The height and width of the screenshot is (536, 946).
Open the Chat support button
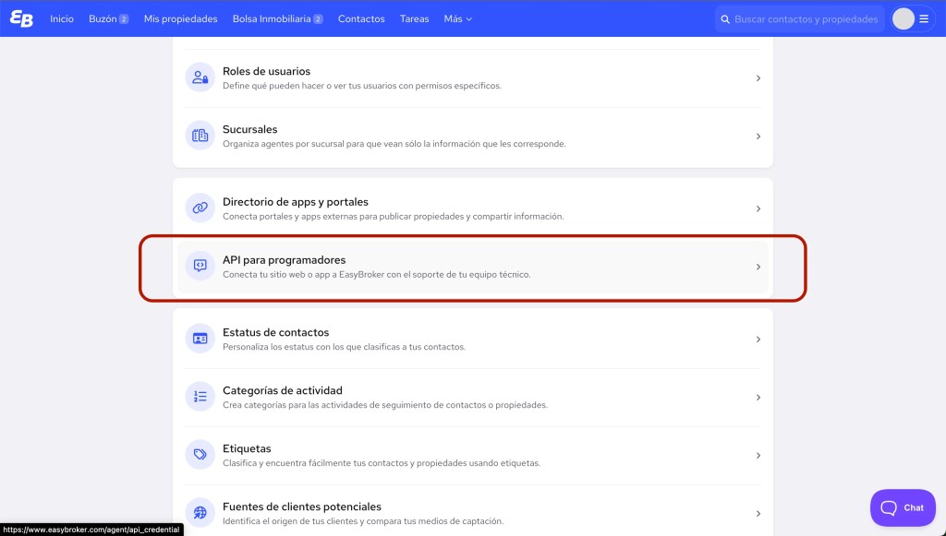pyautogui.click(x=903, y=507)
